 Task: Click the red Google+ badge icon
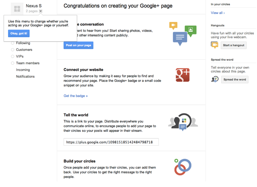pos(182,75)
